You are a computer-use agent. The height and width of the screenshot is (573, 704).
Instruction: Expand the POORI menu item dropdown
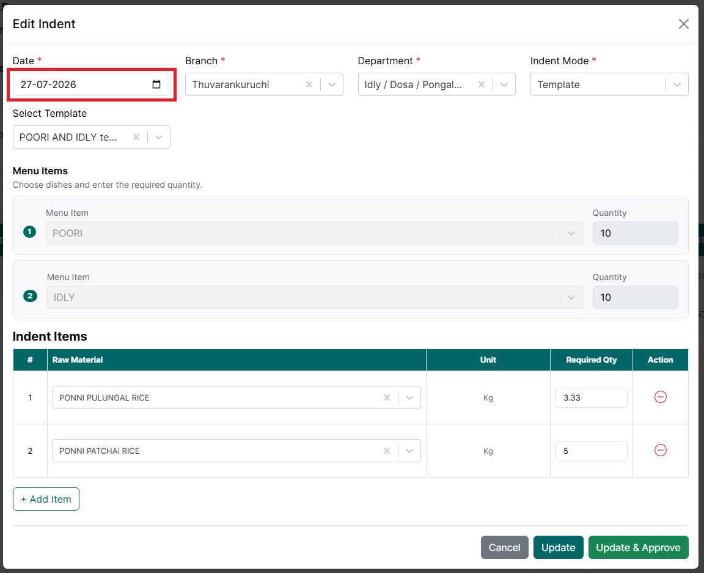pyautogui.click(x=571, y=233)
